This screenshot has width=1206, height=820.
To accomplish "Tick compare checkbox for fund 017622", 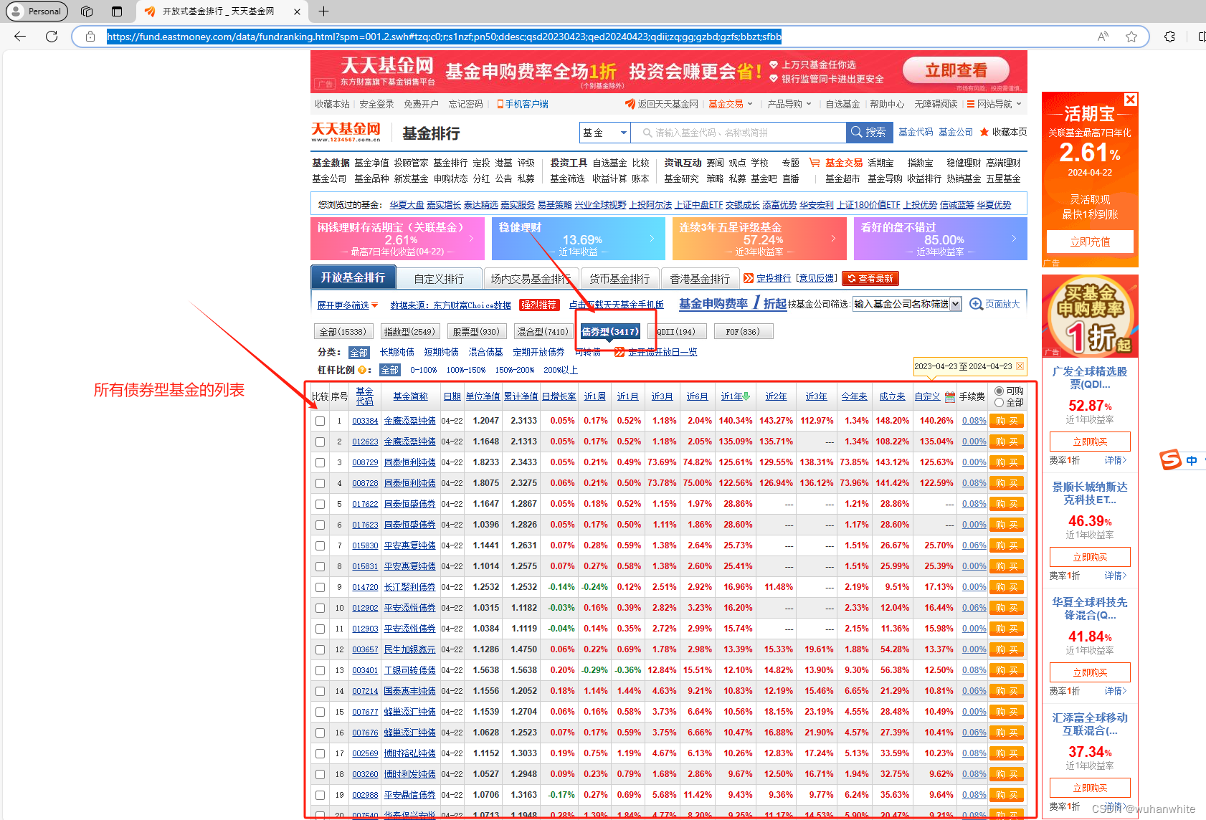I will click(x=321, y=504).
